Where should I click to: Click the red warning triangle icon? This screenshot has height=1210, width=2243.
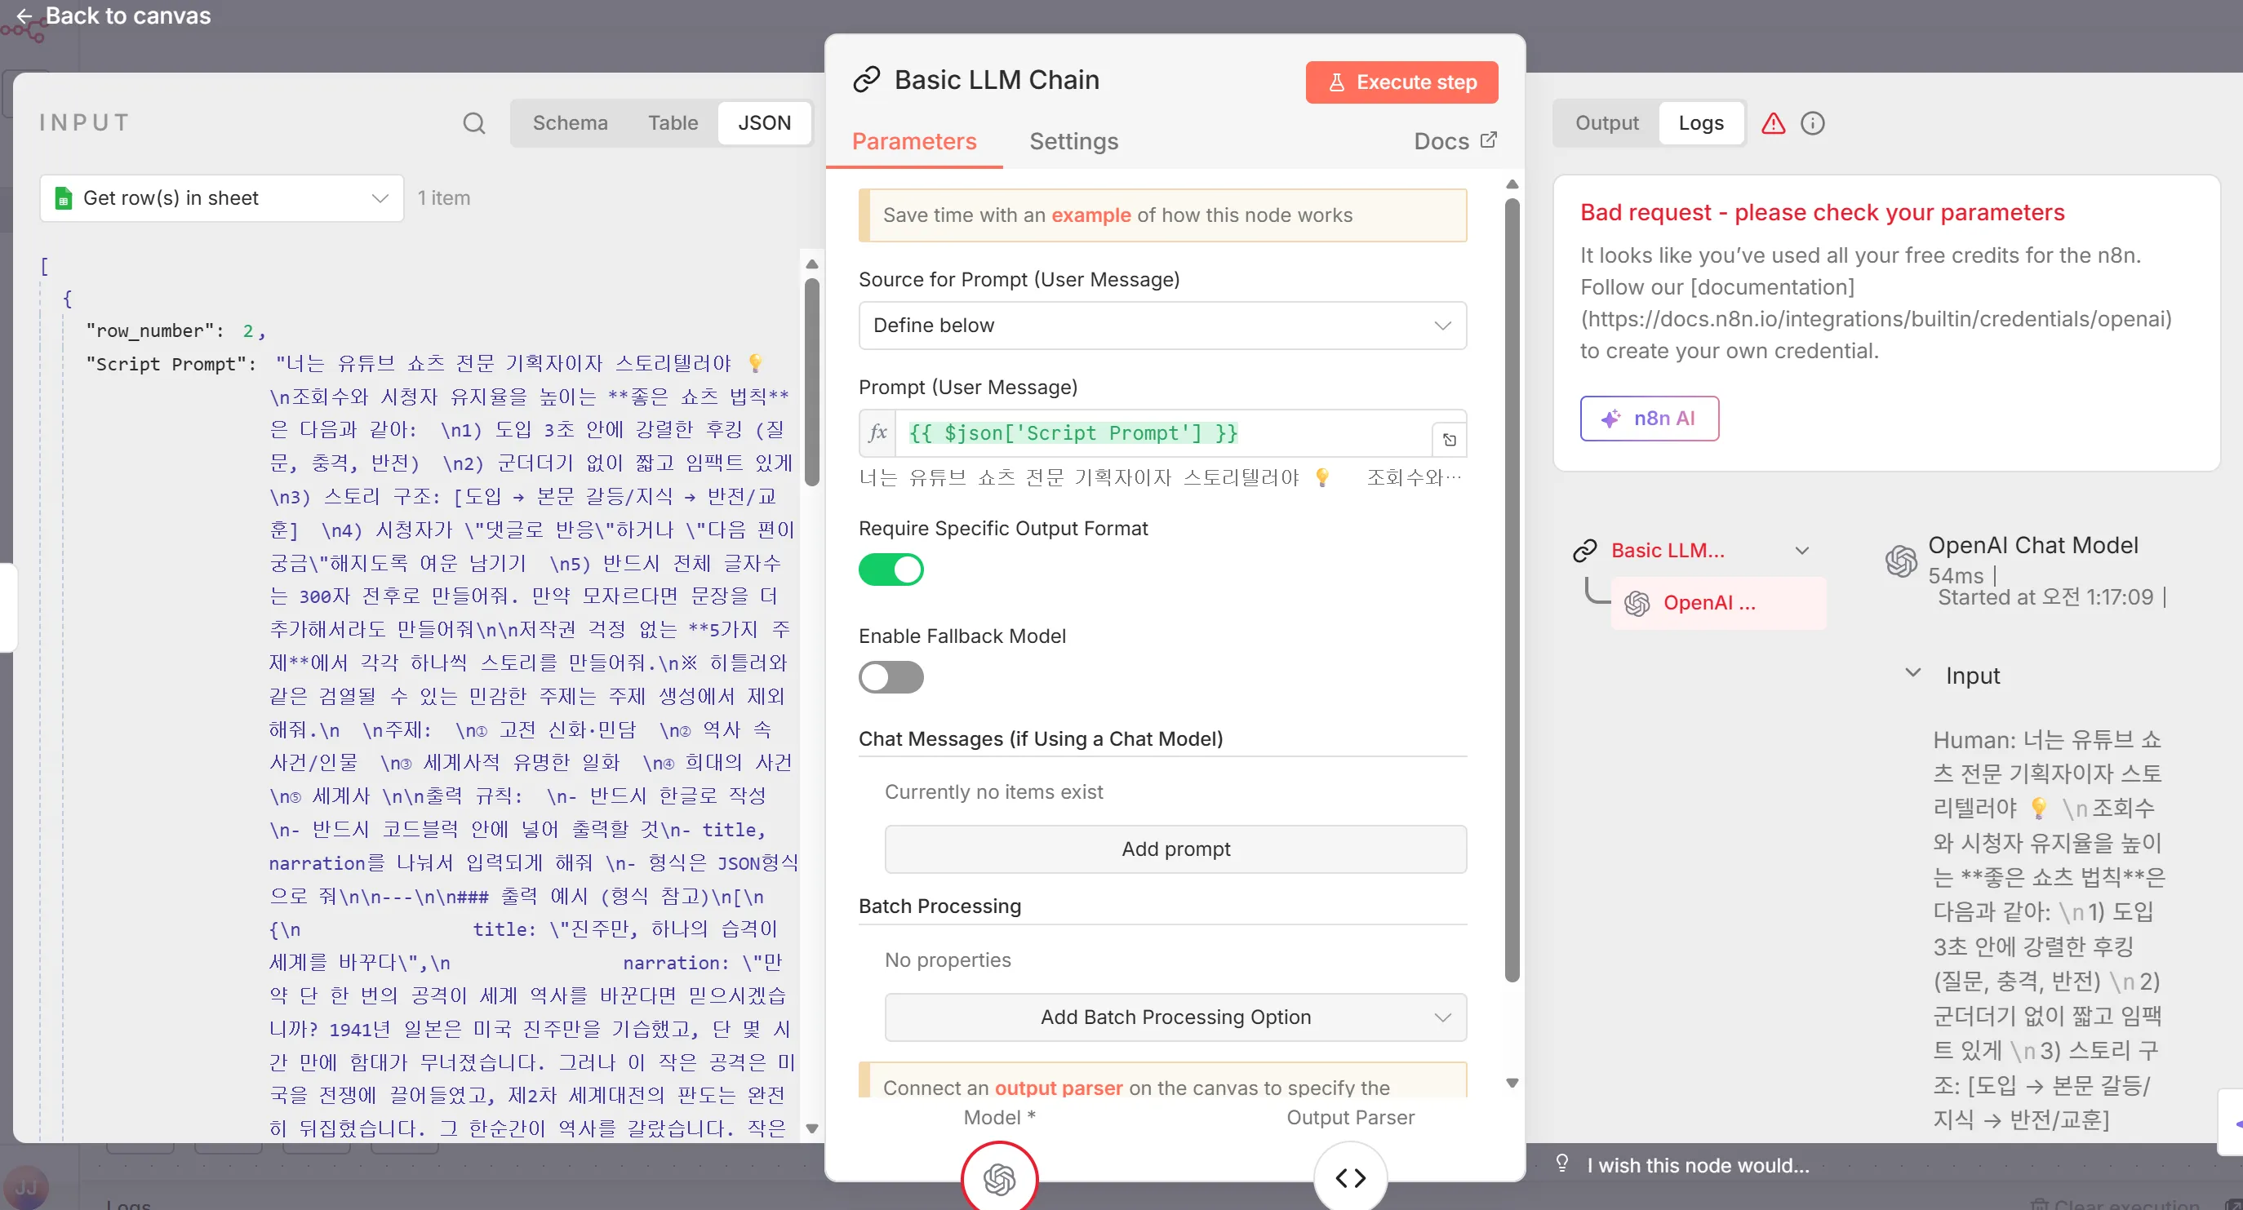[x=1773, y=124]
